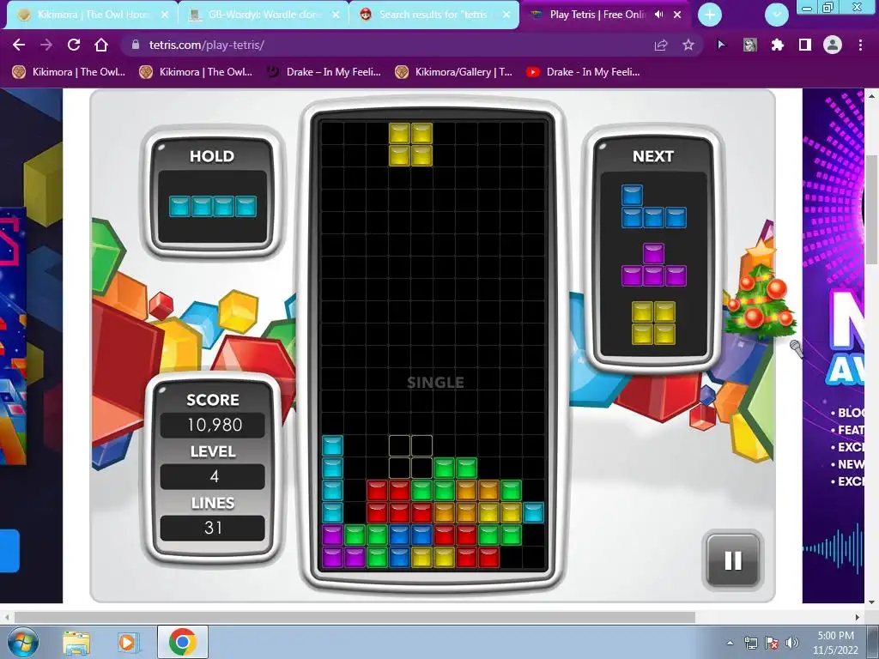Open the extensions puzzle icon
Screen dimensions: 879x659
pos(778,45)
